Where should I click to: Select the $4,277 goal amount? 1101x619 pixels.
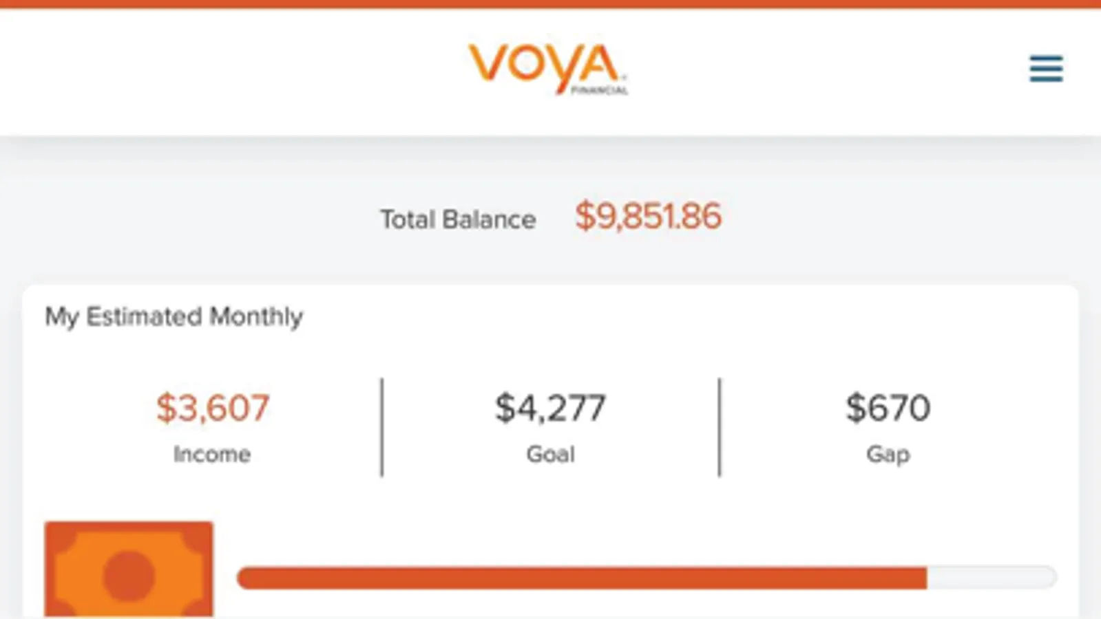pyautogui.click(x=550, y=408)
